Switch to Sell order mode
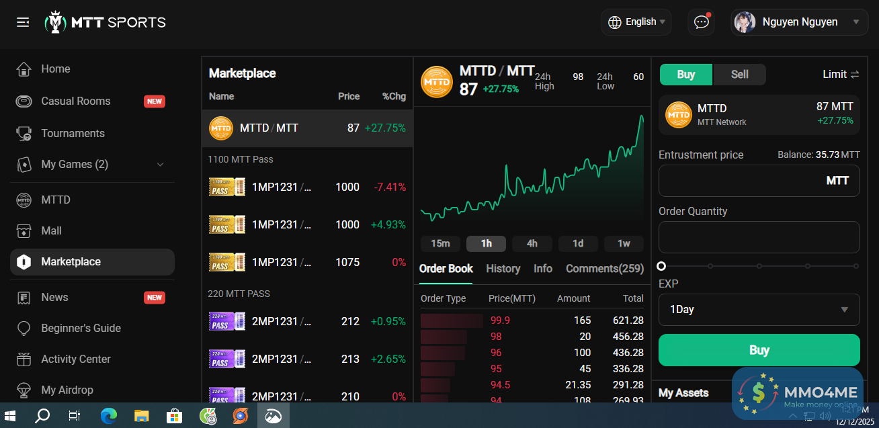 click(739, 75)
